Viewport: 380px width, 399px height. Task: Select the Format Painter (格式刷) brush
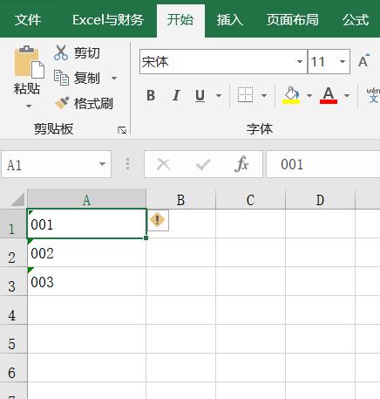click(x=84, y=103)
